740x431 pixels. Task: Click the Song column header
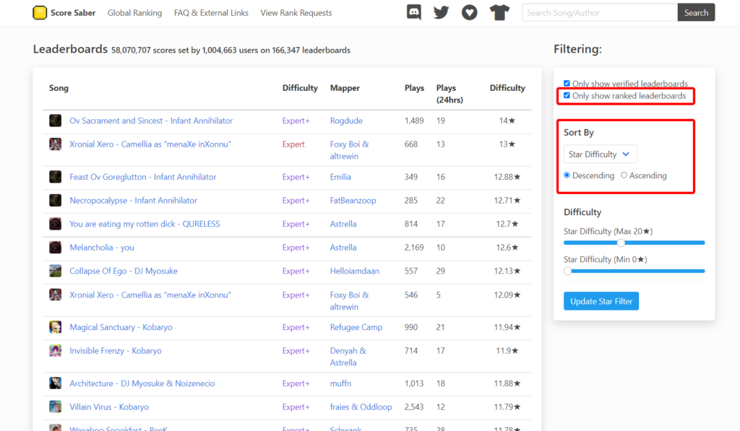click(x=59, y=88)
